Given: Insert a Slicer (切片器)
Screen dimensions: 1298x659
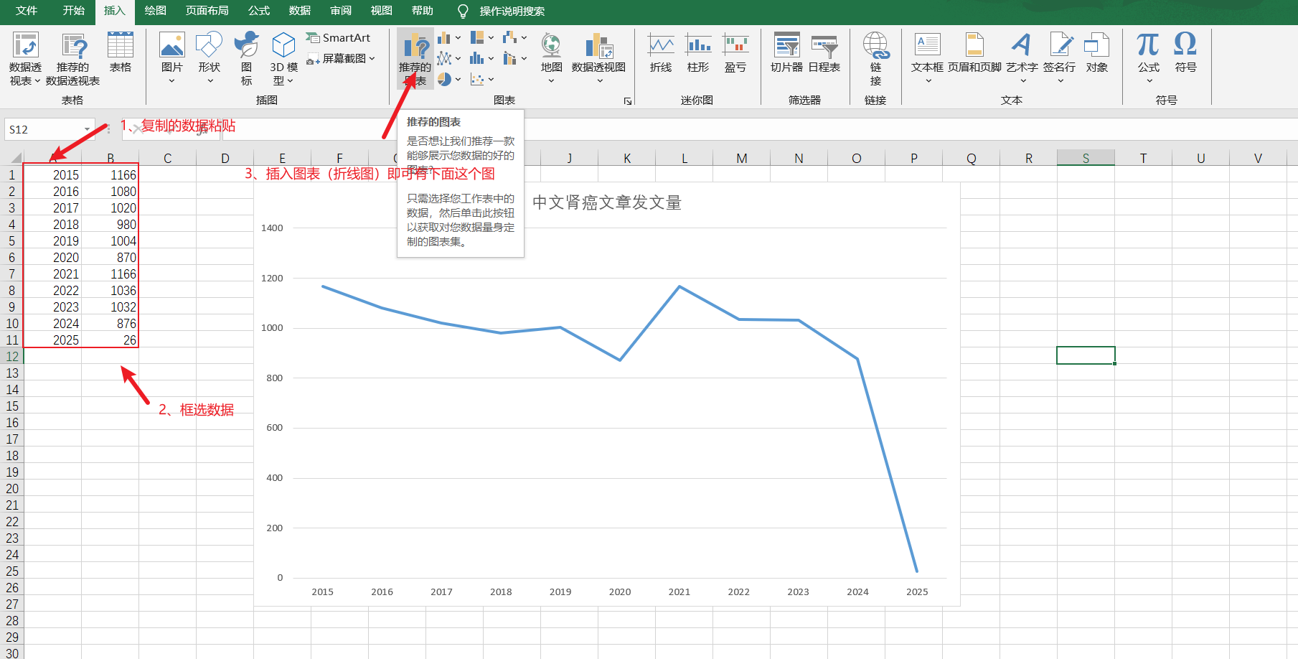Looking at the screenshot, I should click(786, 53).
